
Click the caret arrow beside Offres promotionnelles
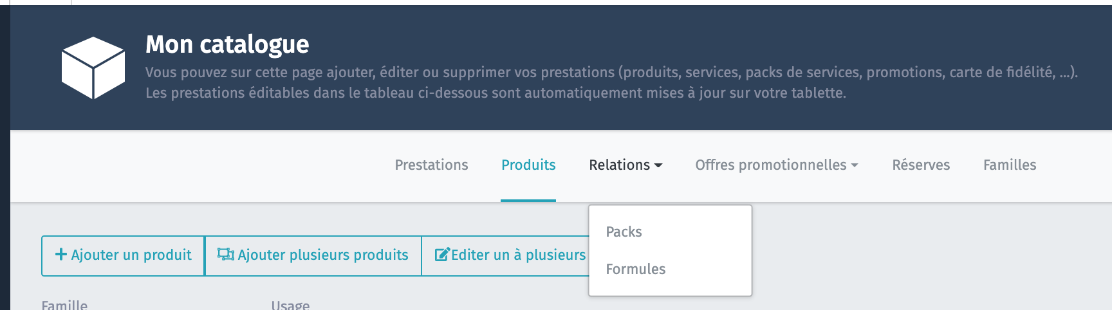click(855, 166)
